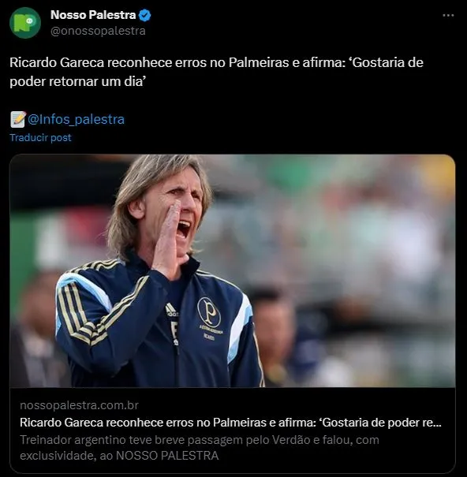Click the Palmeiras crest on the jacket
Image resolution: width=467 pixels, height=477 pixels.
pyautogui.click(x=209, y=313)
